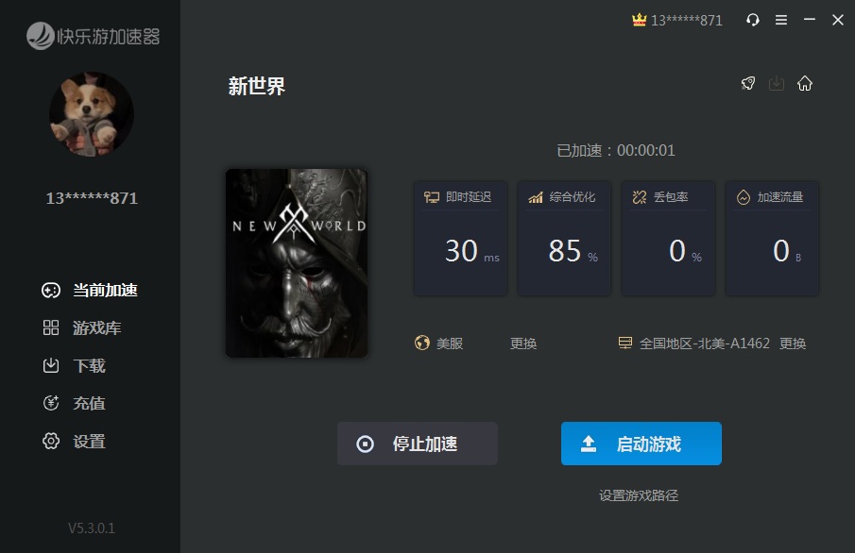Change the 美服 region via 更换
The image size is (855, 553).
coord(523,344)
